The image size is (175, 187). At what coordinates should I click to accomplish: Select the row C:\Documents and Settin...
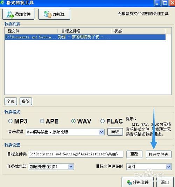click(x=85, y=37)
